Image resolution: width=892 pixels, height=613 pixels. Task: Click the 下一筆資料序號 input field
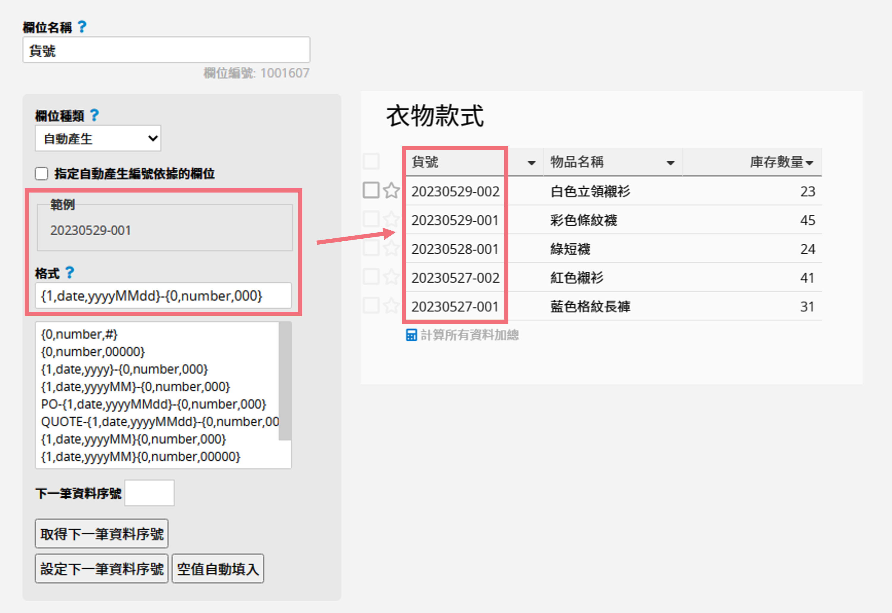click(x=149, y=493)
